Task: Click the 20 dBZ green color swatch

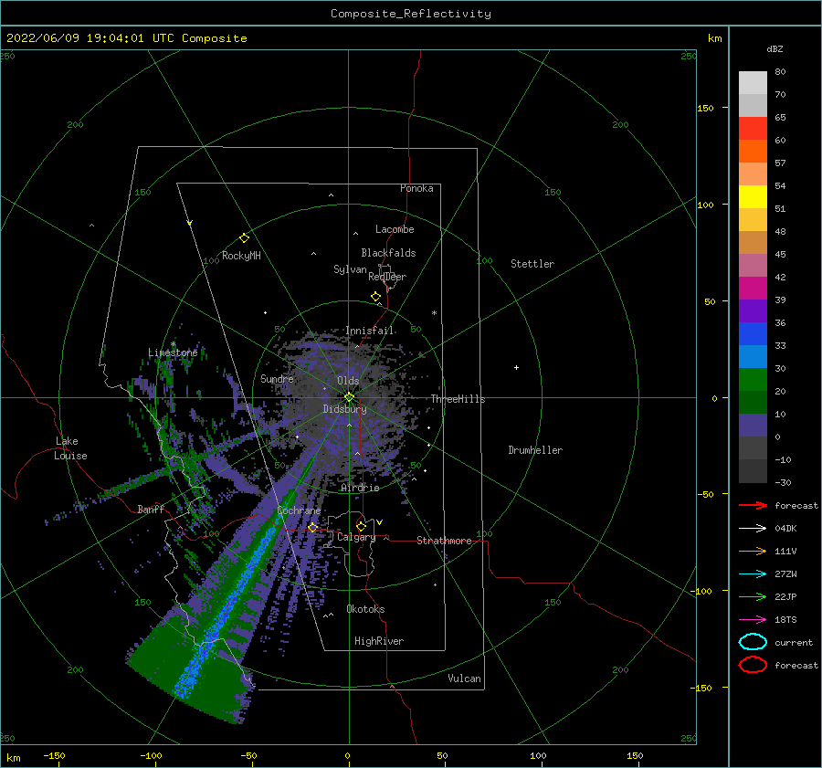Action: click(753, 380)
